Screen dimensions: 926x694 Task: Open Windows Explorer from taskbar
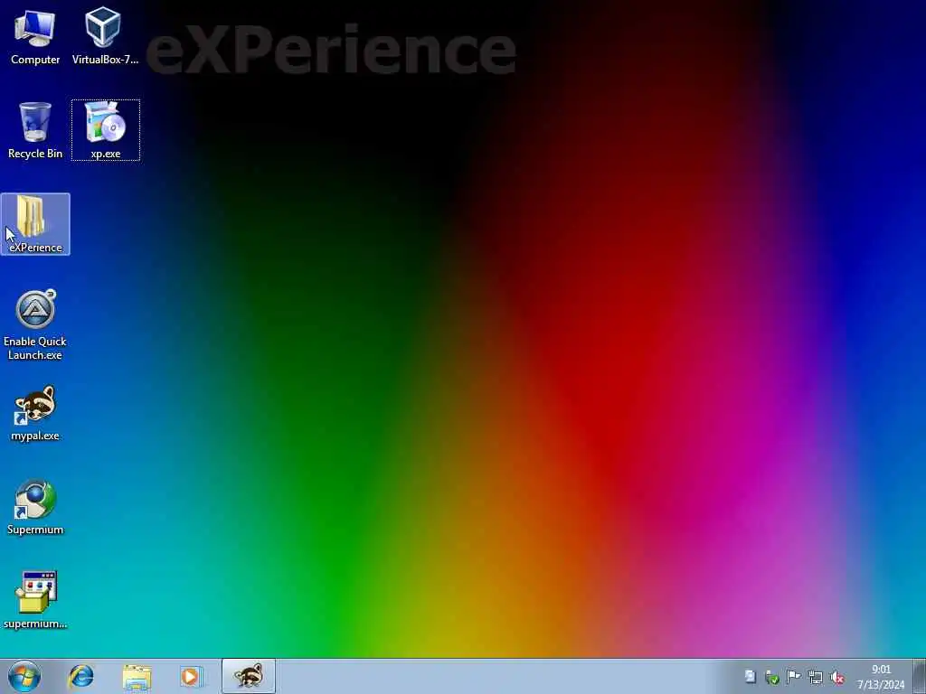[x=137, y=676]
